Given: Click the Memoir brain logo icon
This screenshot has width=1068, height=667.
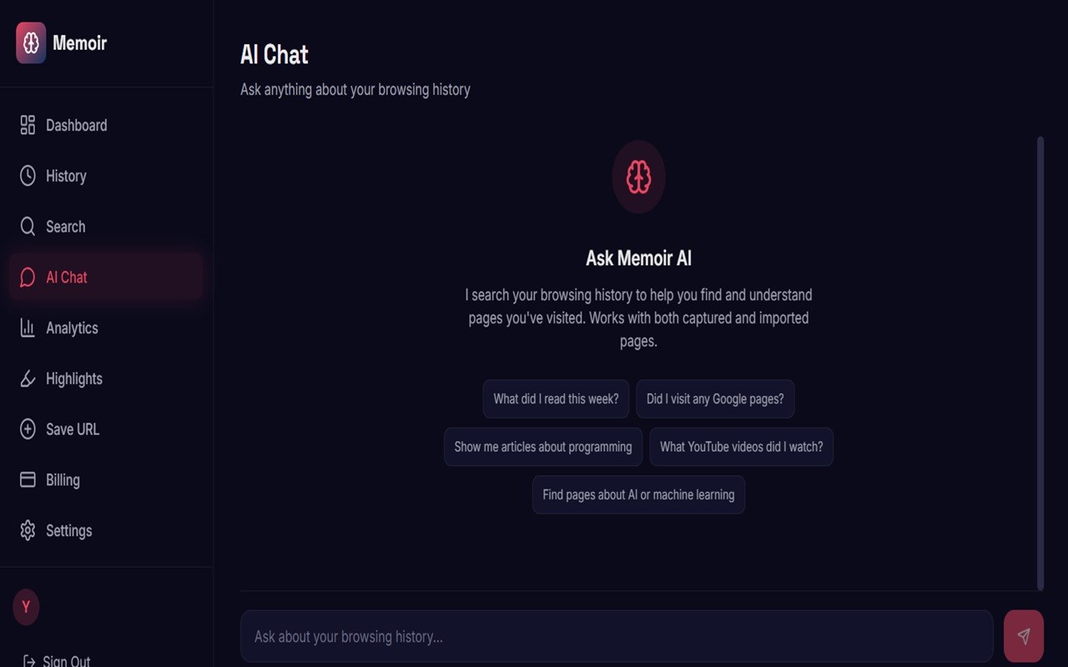Looking at the screenshot, I should 31,43.
